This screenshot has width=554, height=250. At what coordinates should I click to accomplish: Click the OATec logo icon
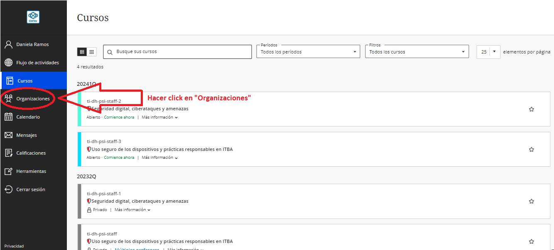tap(33, 17)
